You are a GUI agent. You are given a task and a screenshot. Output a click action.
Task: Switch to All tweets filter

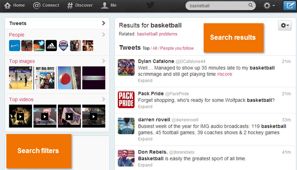[x=155, y=48]
